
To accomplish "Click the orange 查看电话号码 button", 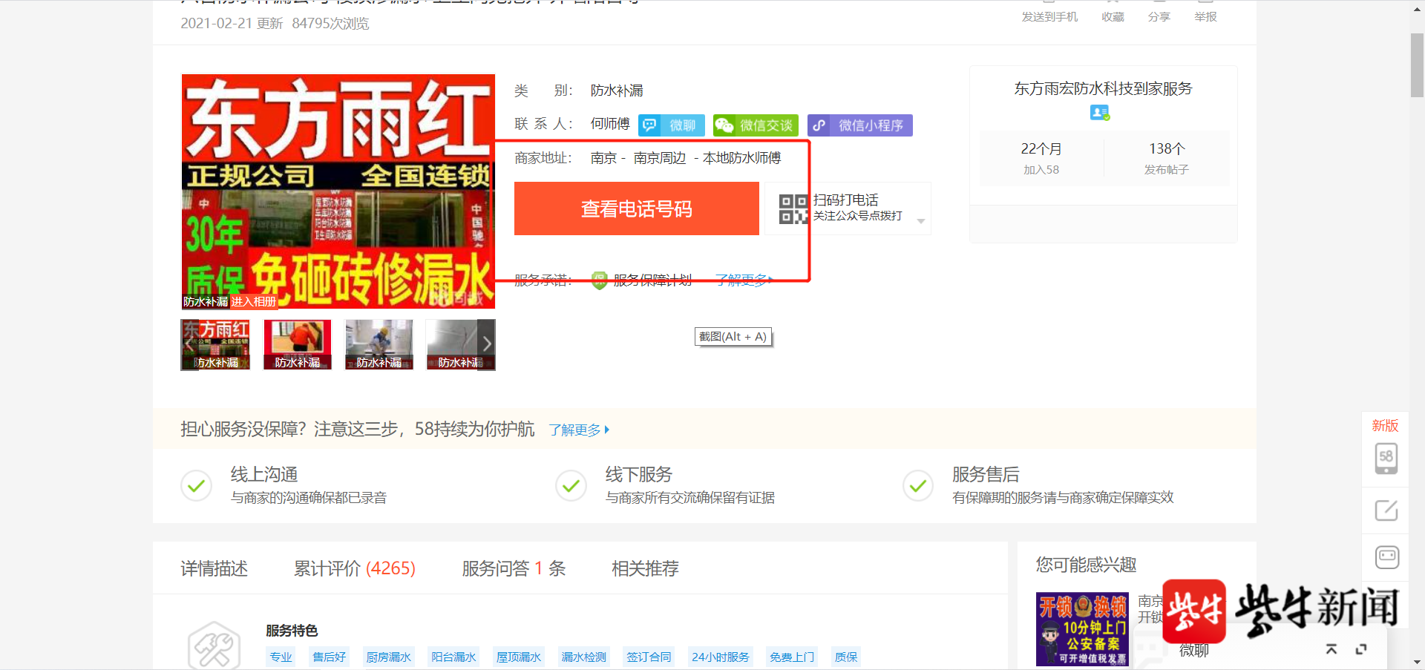I will pyautogui.click(x=637, y=208).
